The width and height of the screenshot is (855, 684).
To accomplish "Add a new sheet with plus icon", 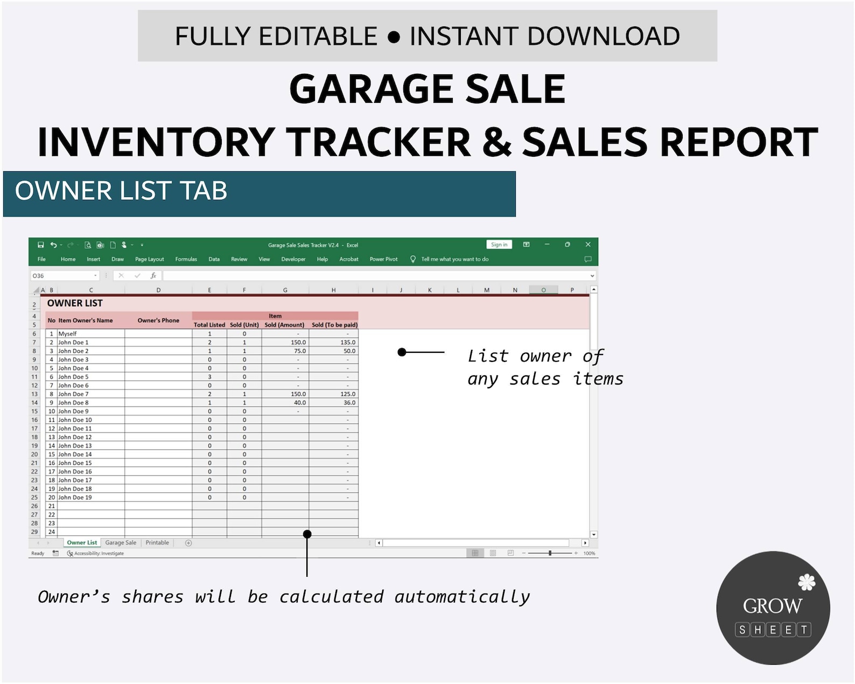I will (188, 543).
